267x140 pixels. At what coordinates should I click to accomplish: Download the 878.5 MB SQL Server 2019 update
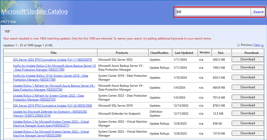tap(248, 105)
